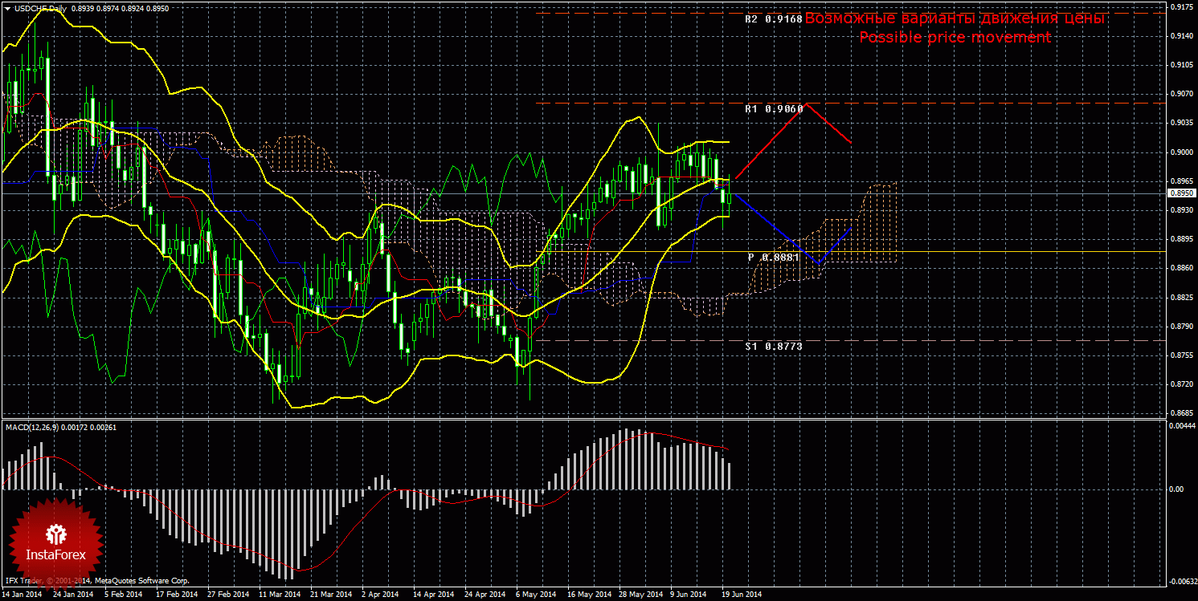1198x601 pixels.
Task: Click the '2 Apr 2014' date label
Action: click(380, 595)
